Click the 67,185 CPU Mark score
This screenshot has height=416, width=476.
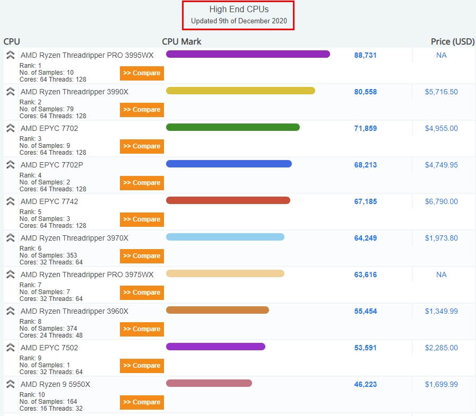pyautogui.click(x=365, y=201)
